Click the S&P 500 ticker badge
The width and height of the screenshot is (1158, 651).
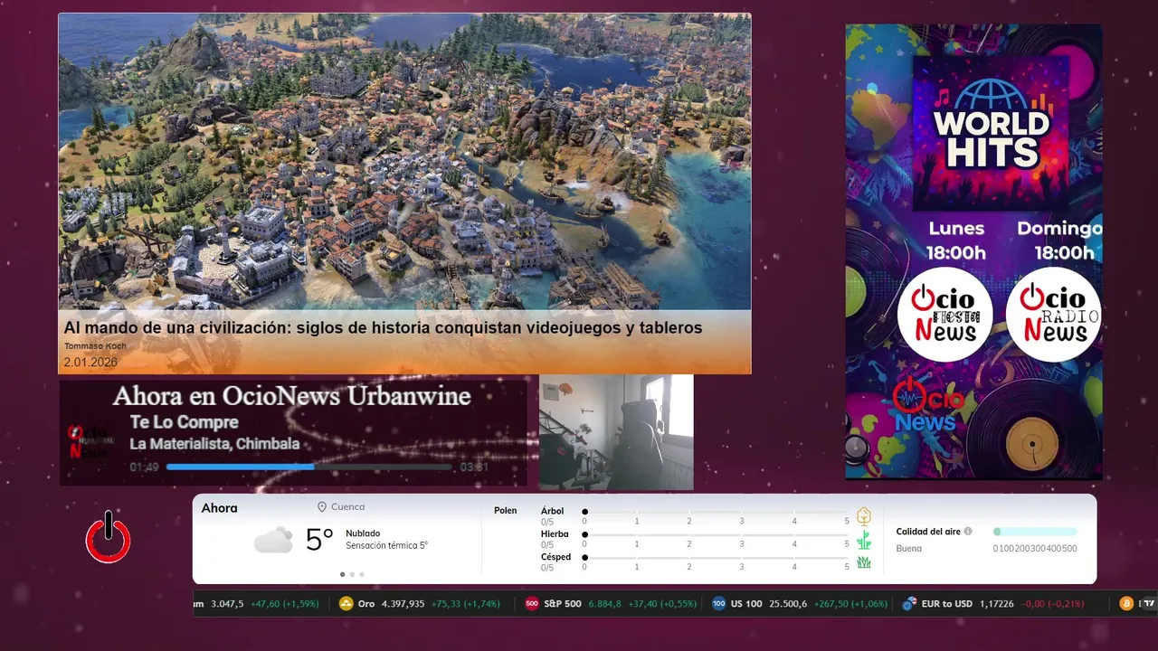[532, 604]
